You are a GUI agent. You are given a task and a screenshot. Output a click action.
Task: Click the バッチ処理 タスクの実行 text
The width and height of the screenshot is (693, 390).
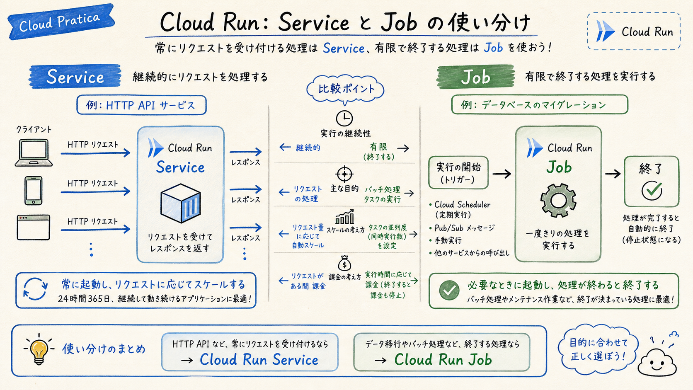tap(382, 194)
